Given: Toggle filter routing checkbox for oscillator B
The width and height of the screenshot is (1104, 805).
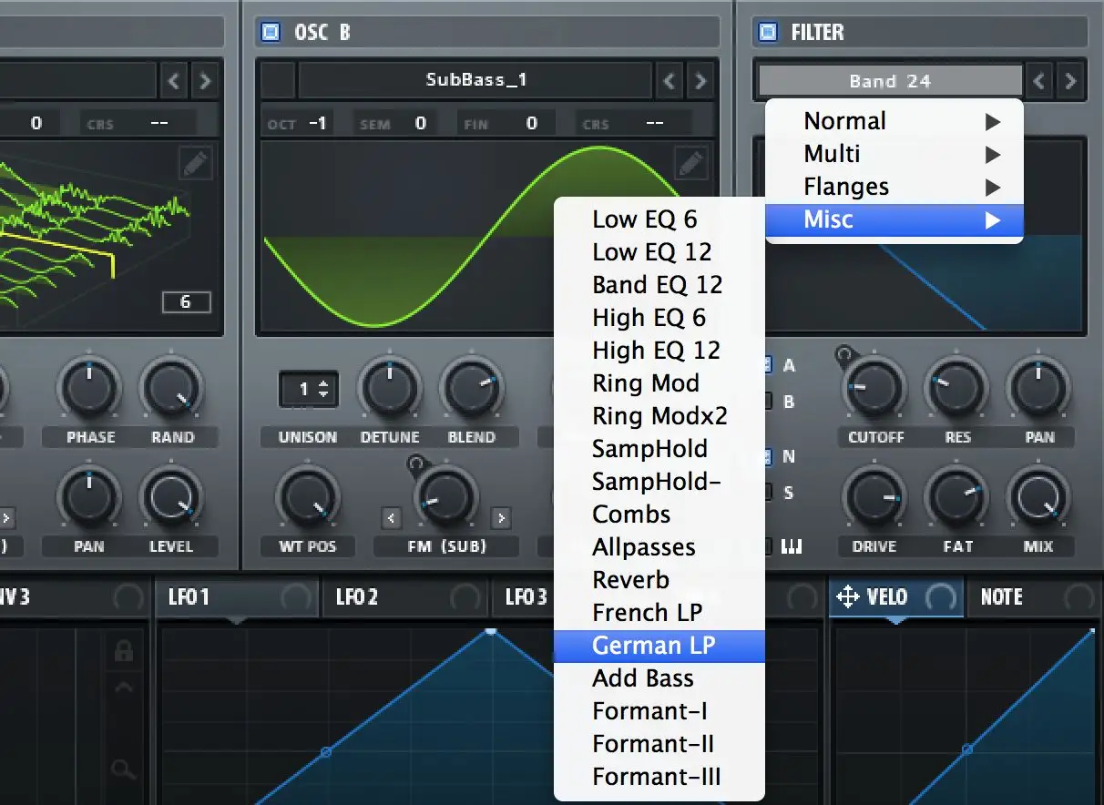Looking at the screenshot, I should click(x=767, y=402).
